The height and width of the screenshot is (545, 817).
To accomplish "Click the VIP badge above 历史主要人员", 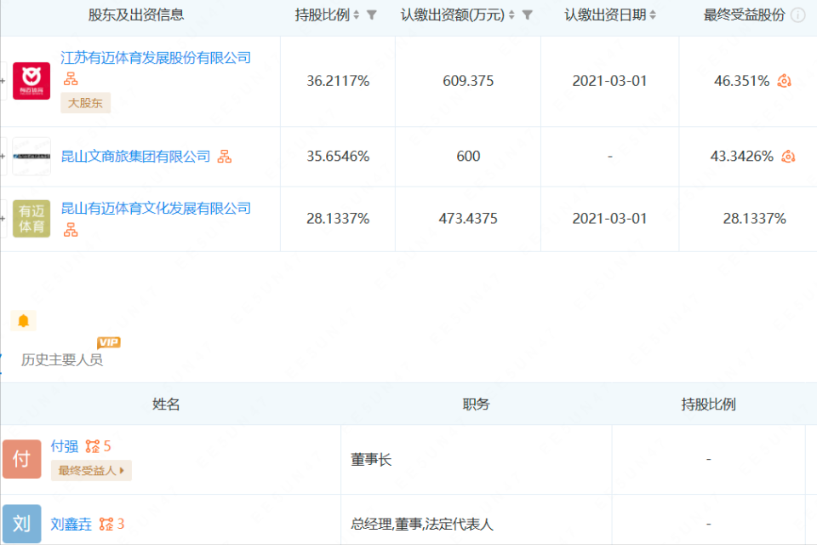I will click(x=108, y=342).
